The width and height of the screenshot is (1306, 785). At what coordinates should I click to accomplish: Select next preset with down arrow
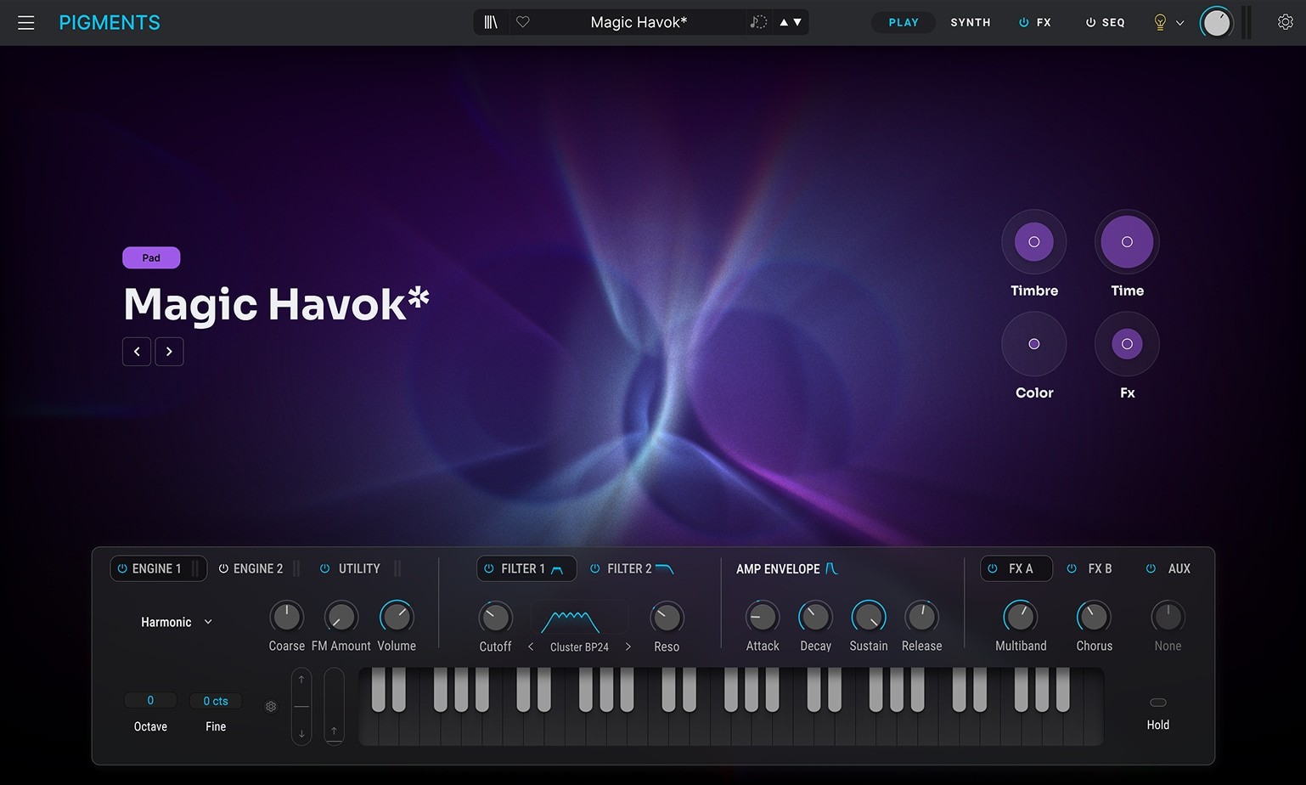pos(797,22)
